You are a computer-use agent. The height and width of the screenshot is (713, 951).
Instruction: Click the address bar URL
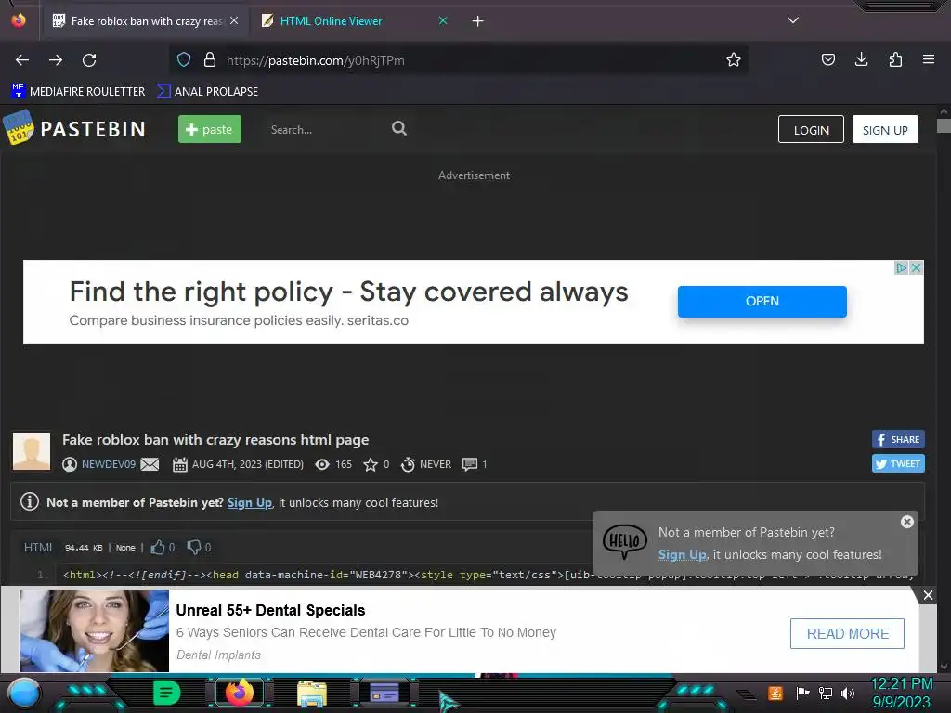pos(316,60)
